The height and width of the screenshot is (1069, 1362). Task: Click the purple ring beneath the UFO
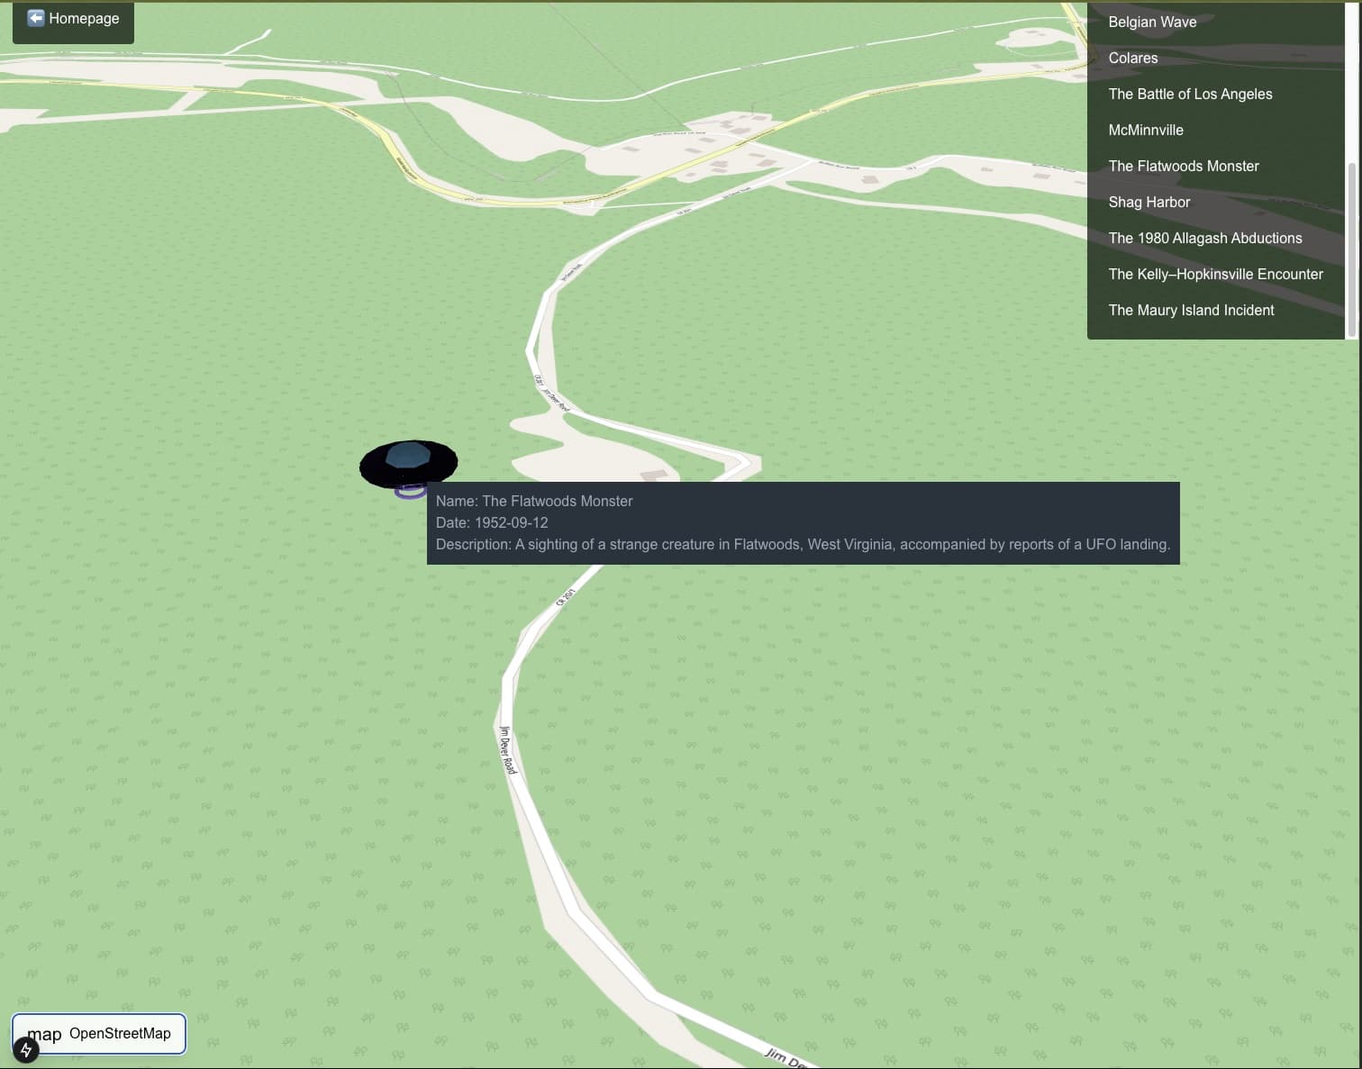coord(410,492)
